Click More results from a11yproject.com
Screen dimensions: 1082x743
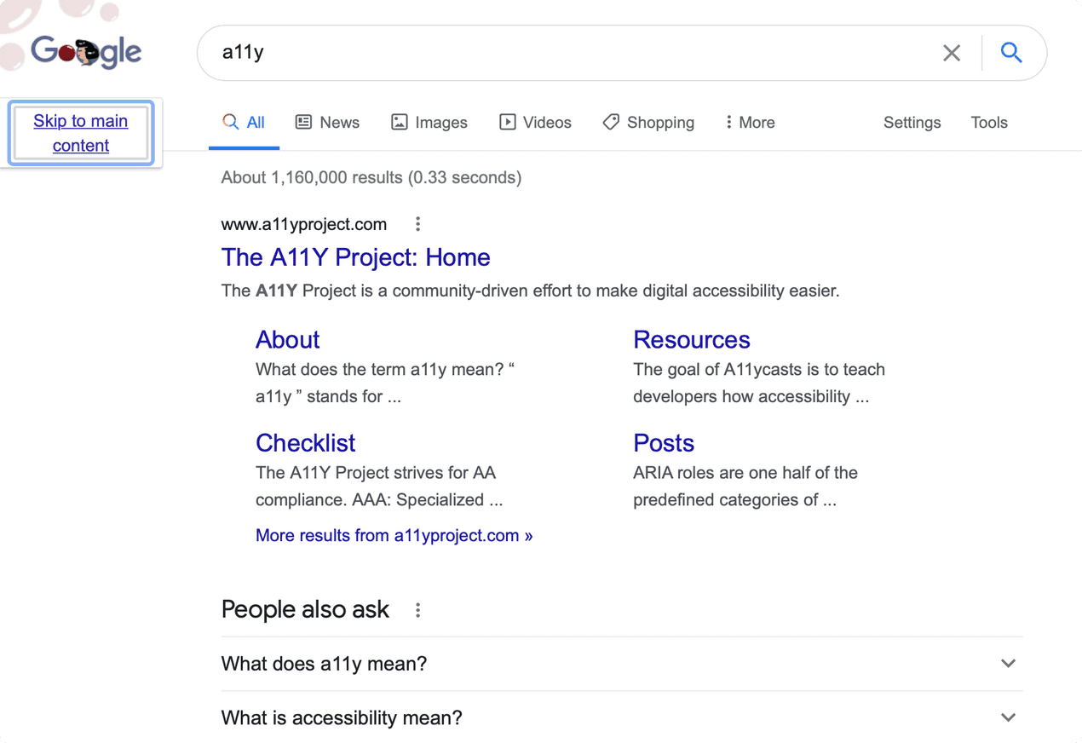click(x=394, y=536)
